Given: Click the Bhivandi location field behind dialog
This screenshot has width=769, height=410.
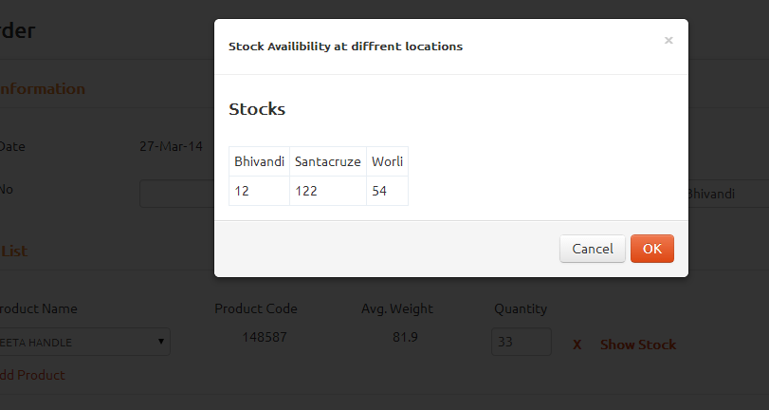Looking at the screenshot, I should 726,194.
